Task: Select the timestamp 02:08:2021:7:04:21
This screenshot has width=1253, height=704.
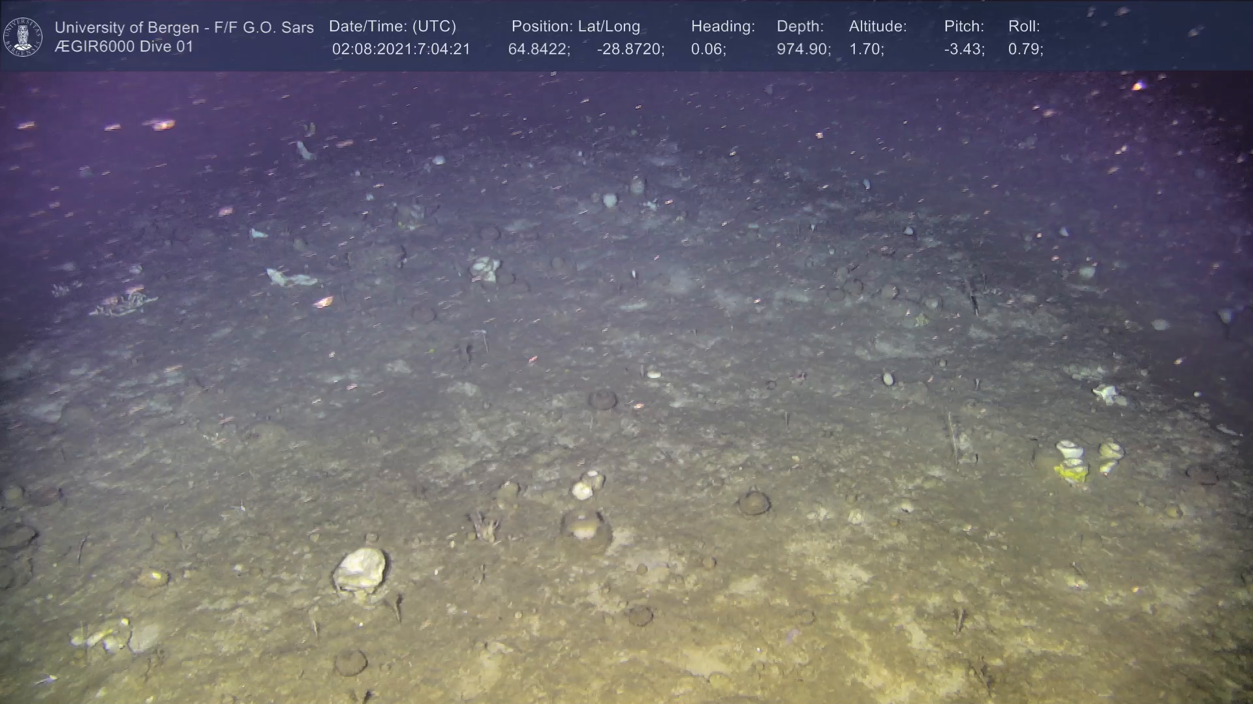Action: [x=401, y=50]
